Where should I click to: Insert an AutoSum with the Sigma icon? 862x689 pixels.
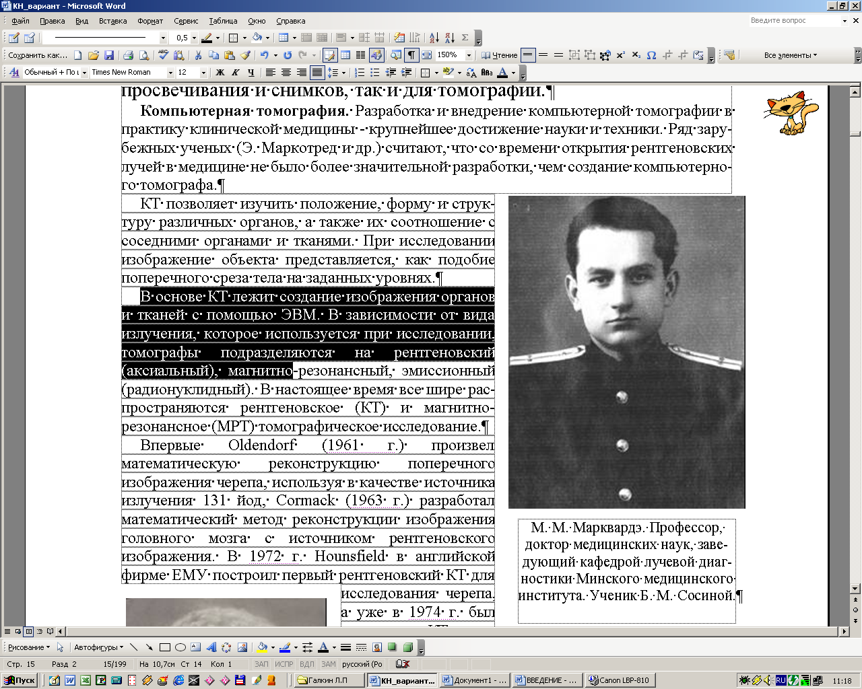click(465, 38)
